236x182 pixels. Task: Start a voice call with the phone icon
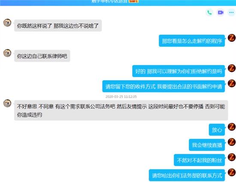(x=209, y=12)
